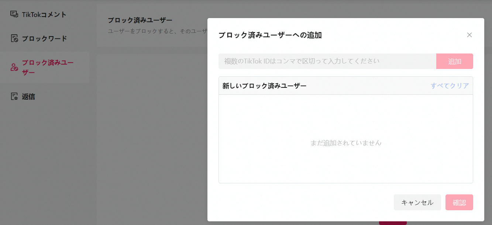Close the ブロック済みユーザーへの追加 dialog with X
492x225 pixels.
469,35
